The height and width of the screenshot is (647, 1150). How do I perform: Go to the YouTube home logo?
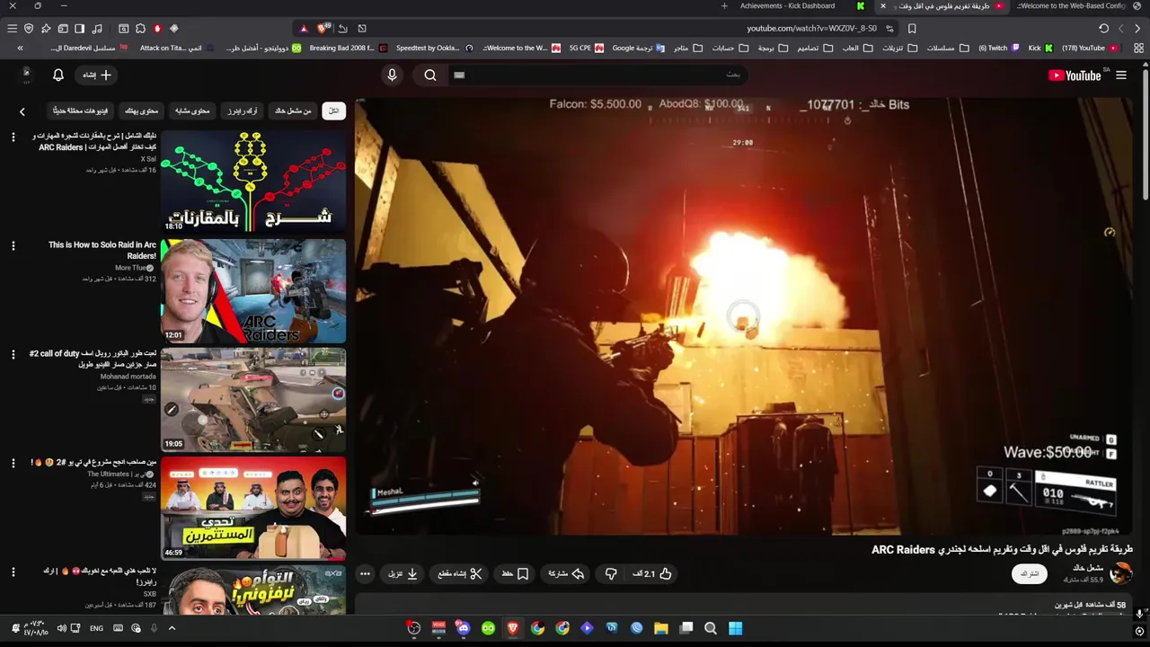click(x=1075, y=75)
